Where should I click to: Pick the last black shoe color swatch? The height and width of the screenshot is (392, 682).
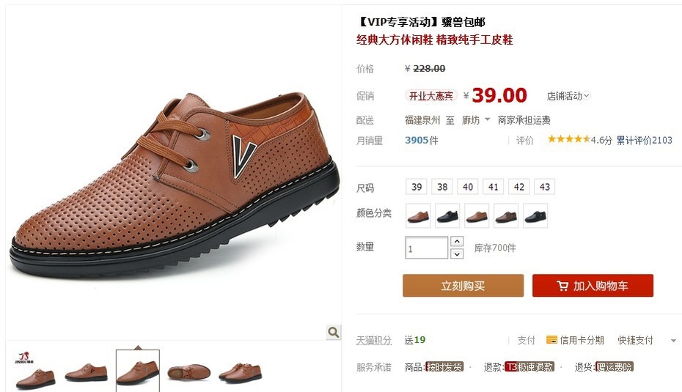(535, 215)
